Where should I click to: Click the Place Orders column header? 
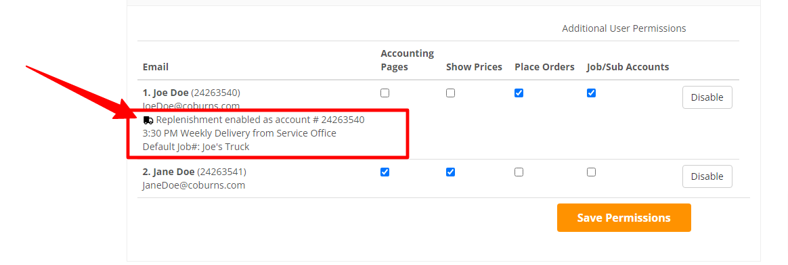(x=544, y=67)
